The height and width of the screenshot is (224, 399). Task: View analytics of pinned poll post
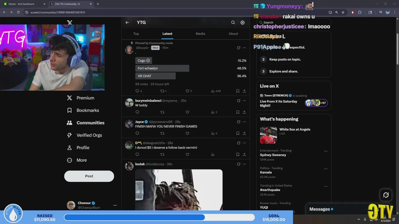[216, 91]
